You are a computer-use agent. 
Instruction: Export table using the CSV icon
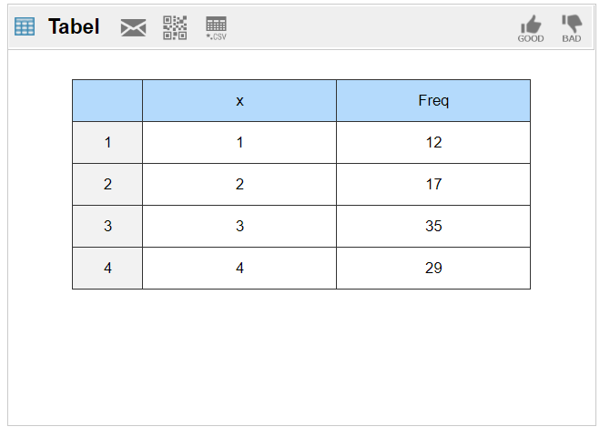coord(217,28)
